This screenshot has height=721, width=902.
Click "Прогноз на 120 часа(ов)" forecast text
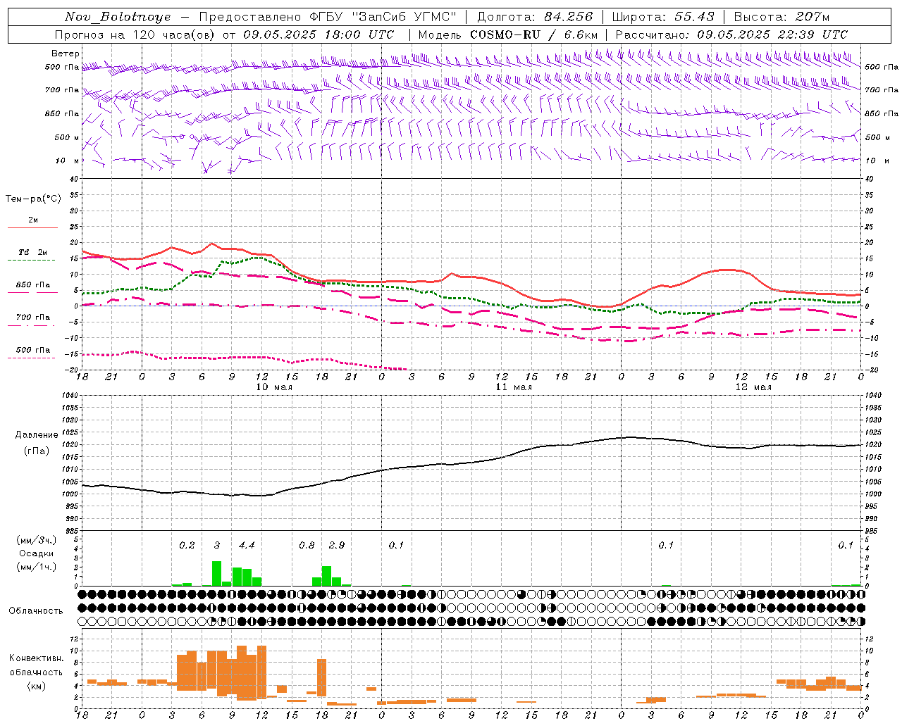click(135, 35)
